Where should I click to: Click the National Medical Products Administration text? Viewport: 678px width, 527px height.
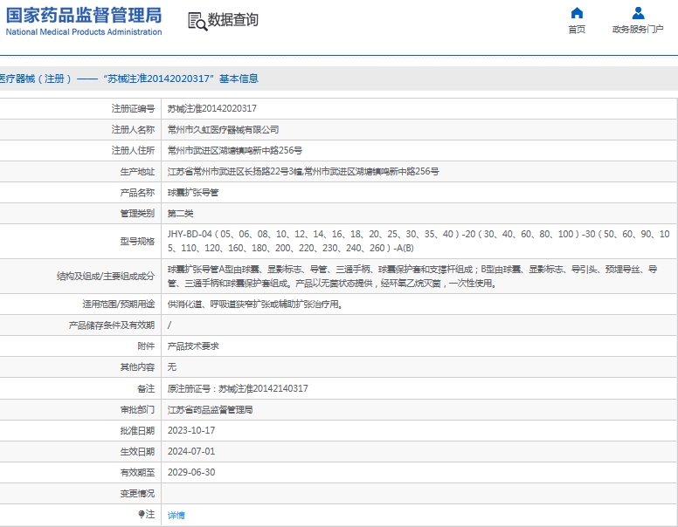84,31
